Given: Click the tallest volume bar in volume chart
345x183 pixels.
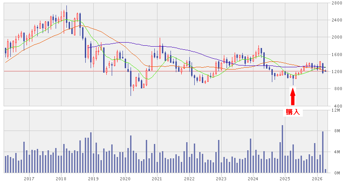Looking at the screenshot, I should pos(282,148).
